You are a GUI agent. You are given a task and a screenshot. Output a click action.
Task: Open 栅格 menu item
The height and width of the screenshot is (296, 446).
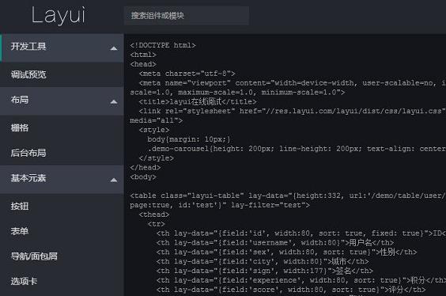(x=62, y=127)
